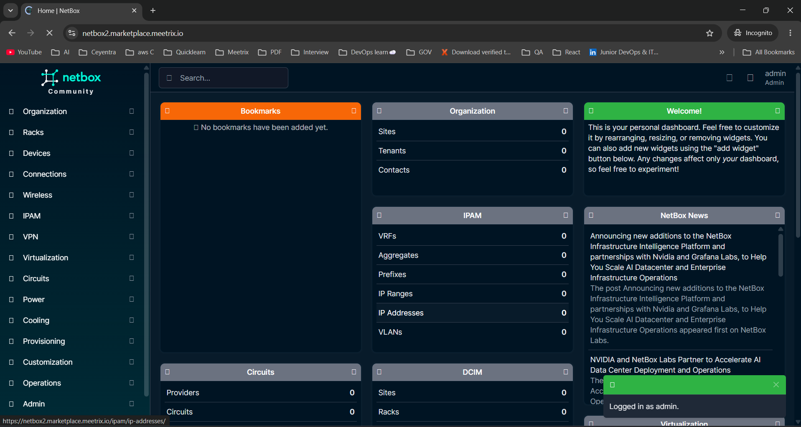Click the Power menu icon in the sidebar

click(x=11, y=300)
